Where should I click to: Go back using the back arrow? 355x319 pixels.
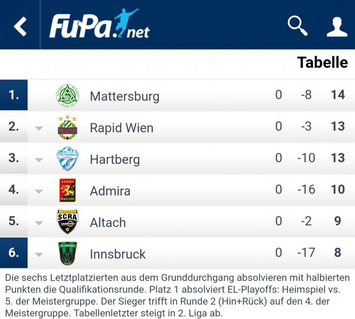pos(20,26)
